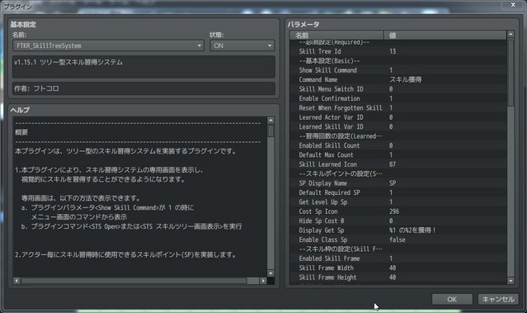The width and height of the screenshot is (527, 313).
Task: Select the Skill Learned Icon row
Action: (x=398, y=164)
